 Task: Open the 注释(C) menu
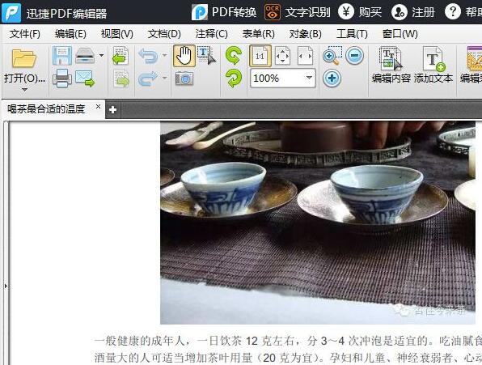click(x=212, y=34)
